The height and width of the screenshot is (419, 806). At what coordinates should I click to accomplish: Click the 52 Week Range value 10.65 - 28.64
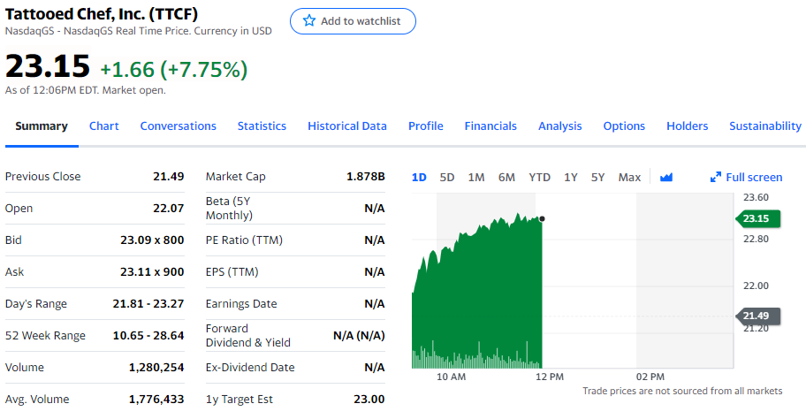pyautogui.click(x=148, y=336)
